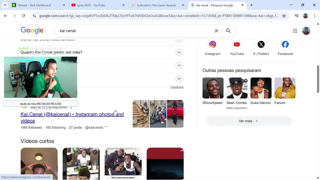Screen dimensions: 320x180
Task: Select the Sean Combs related person
Action: point(237,93)
